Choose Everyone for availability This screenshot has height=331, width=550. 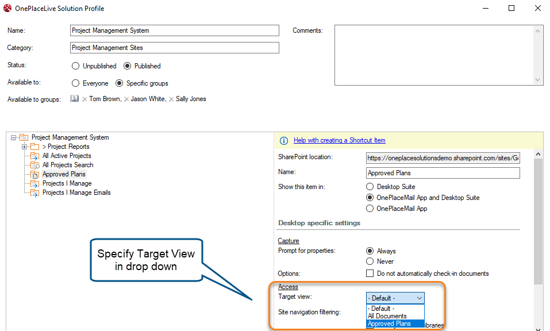pyautogui.click(x=76, y=83)
